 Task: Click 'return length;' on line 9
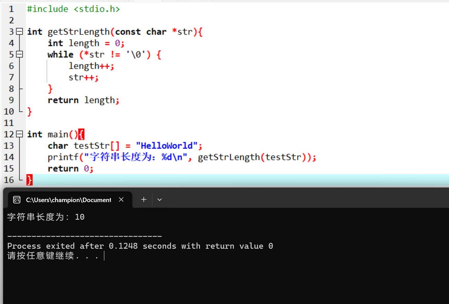click(84, 100)
